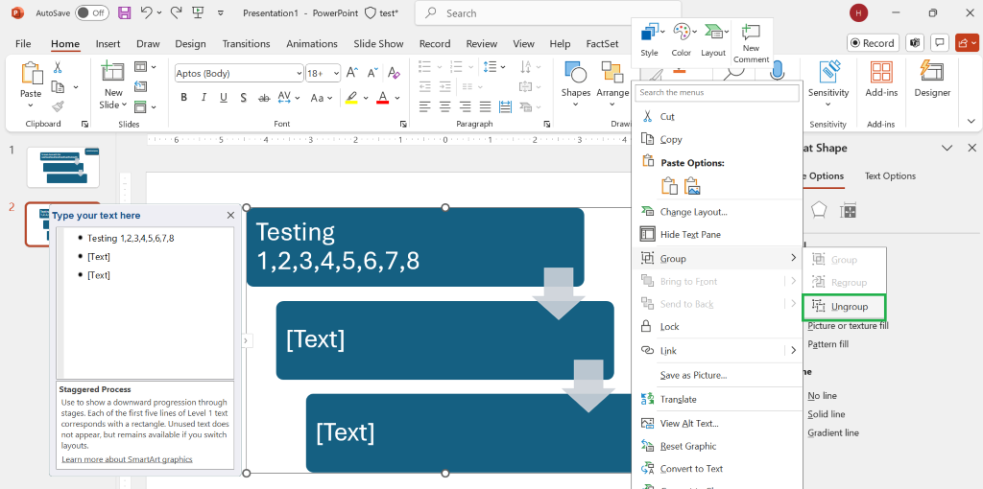
Task: Decrease font size
Action: tap(372, 73)
